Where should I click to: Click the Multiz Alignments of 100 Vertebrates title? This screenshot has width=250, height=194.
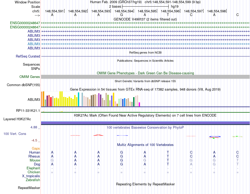coord(145,145)
